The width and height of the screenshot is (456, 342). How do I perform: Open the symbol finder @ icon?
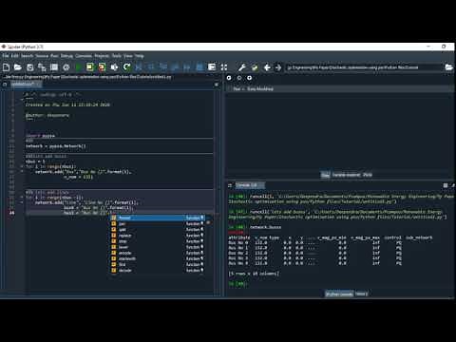click(66, 67)
